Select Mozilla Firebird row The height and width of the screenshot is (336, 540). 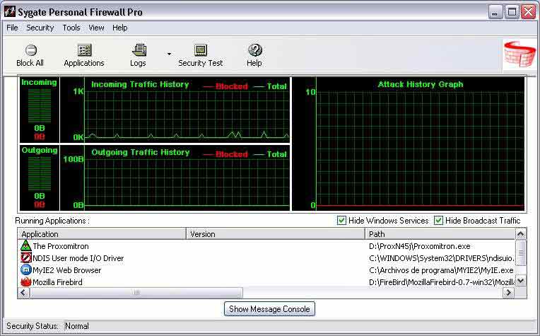pos(266,282)
